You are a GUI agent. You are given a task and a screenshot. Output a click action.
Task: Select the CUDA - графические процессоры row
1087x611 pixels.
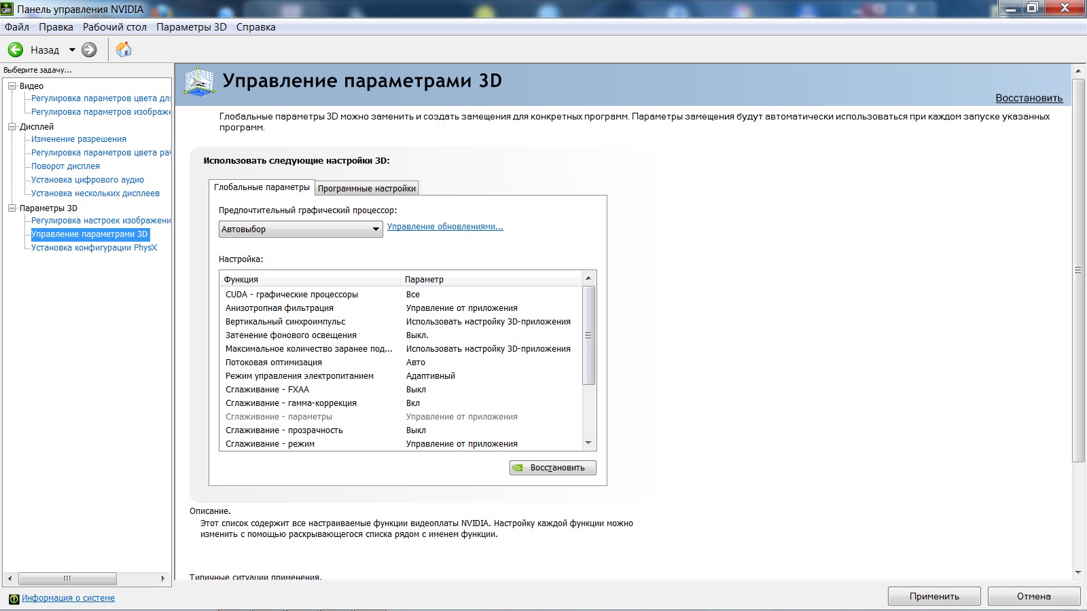[401, 295]
